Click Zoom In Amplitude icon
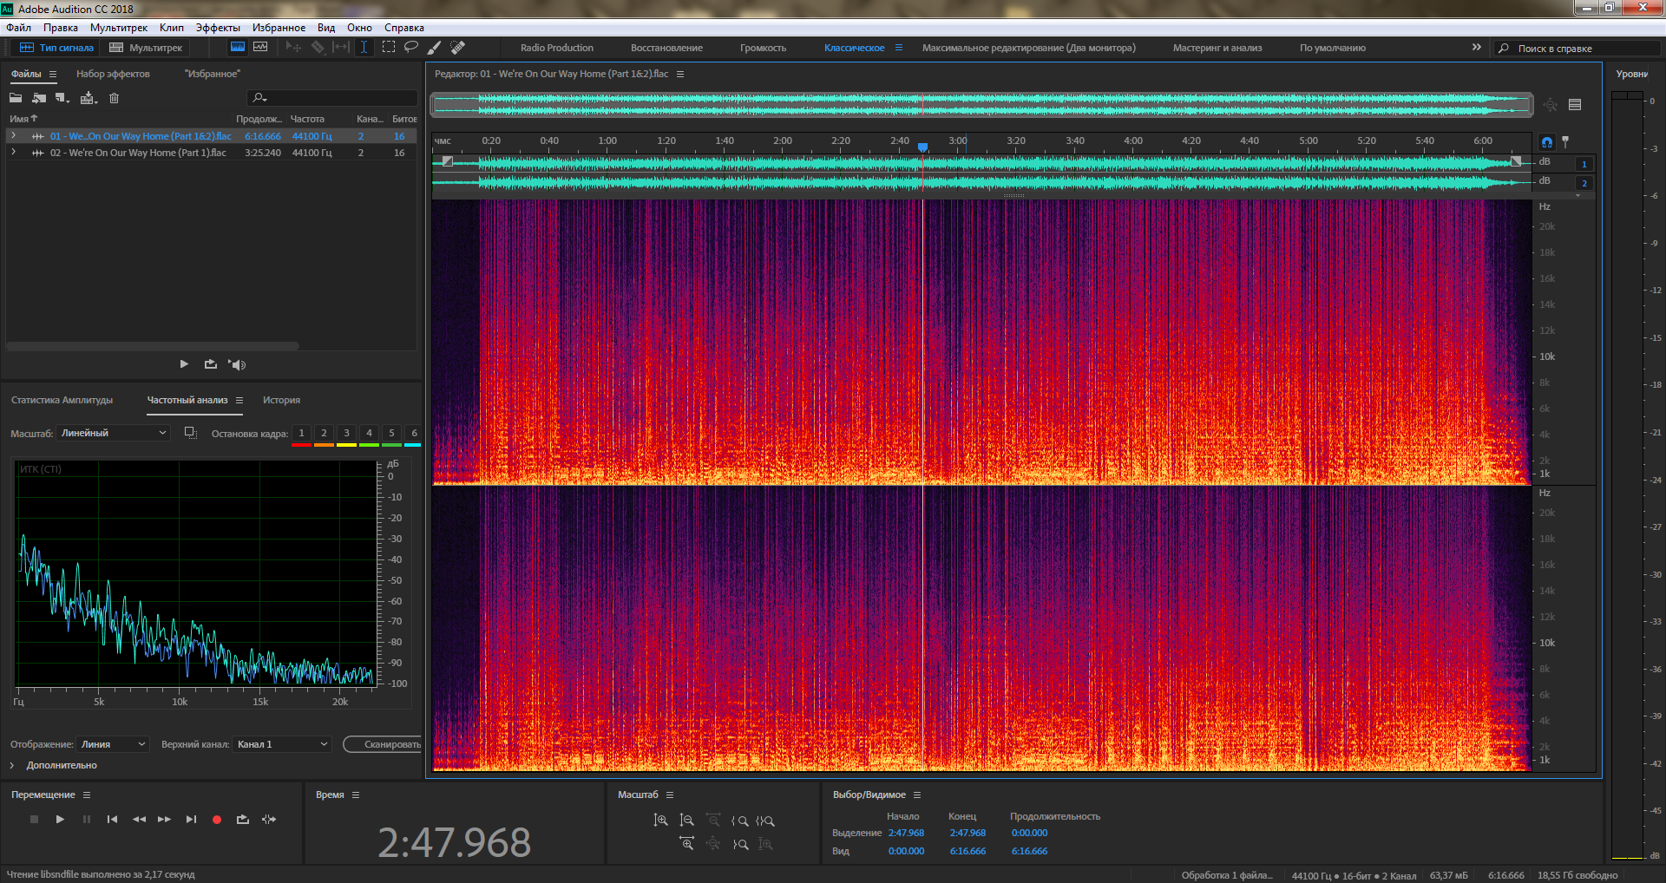 pyautogui.click(x=661, y=821)
